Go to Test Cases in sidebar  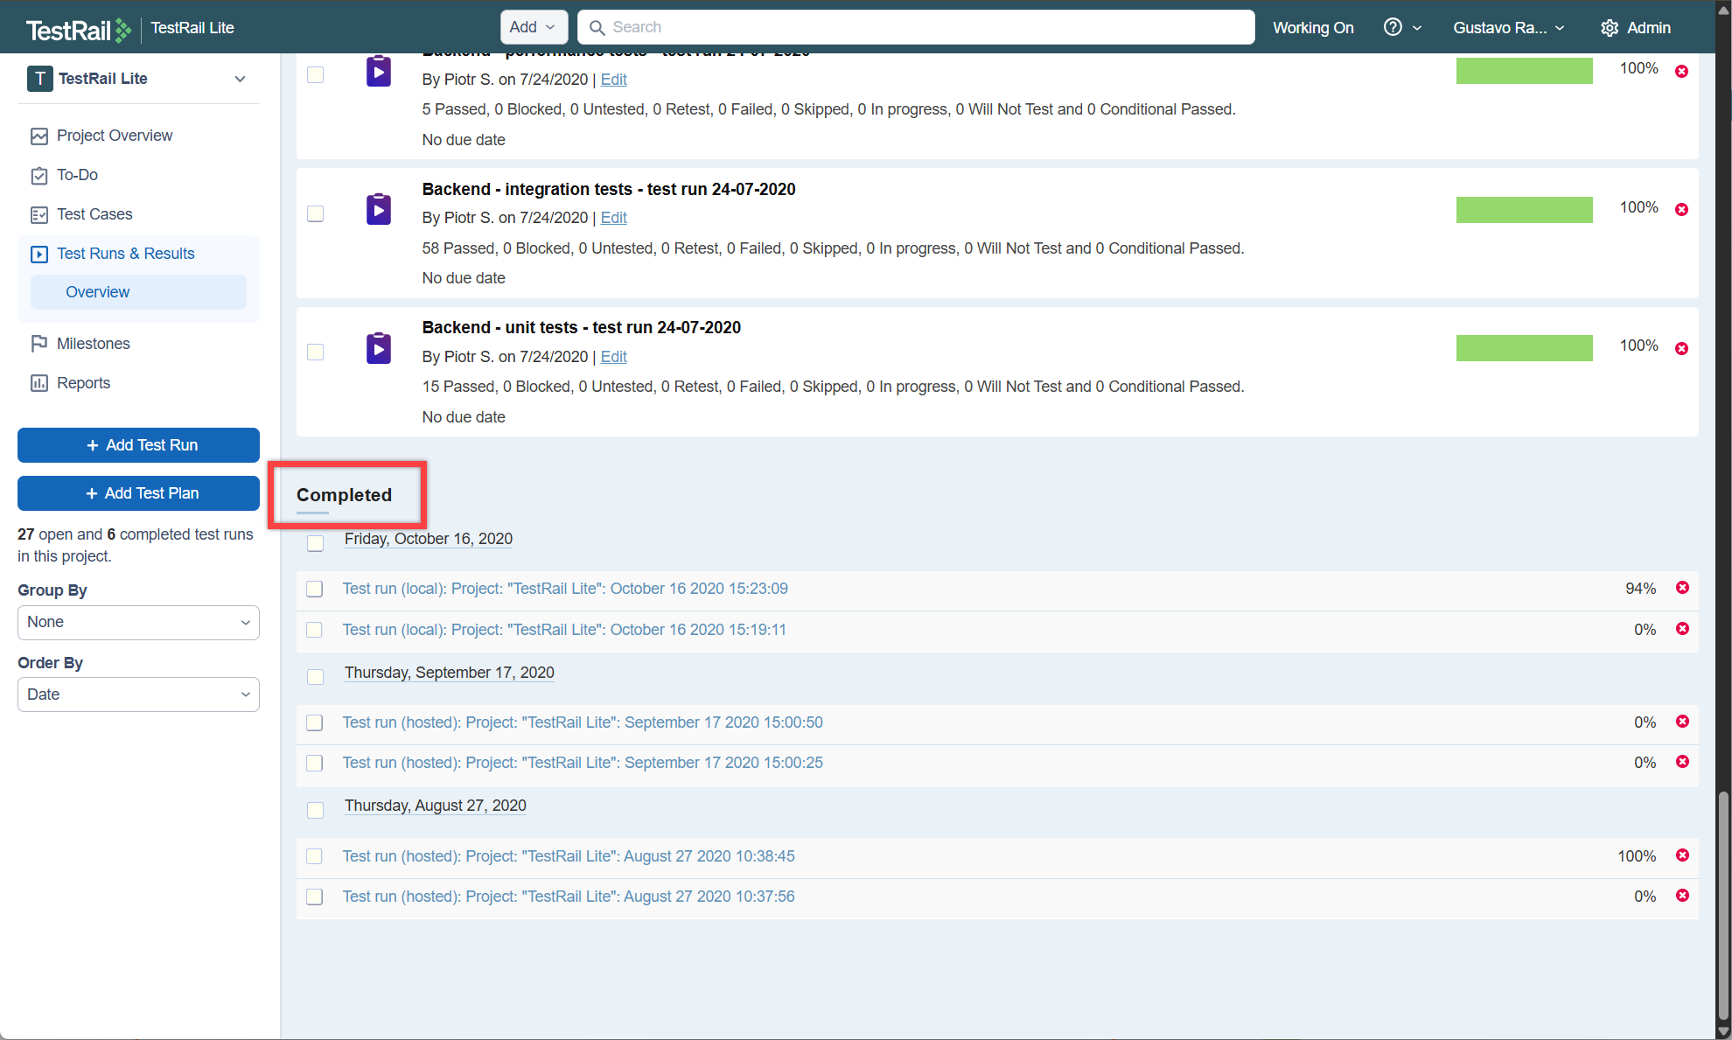coord(94,214)
